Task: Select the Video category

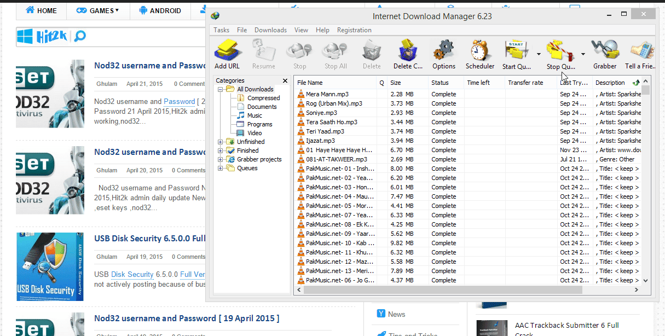Action: pyautogui.click(x=255, y=133)
